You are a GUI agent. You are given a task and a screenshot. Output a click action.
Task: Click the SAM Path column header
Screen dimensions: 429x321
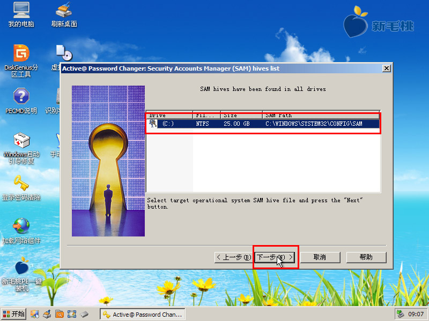coord(321,116)
